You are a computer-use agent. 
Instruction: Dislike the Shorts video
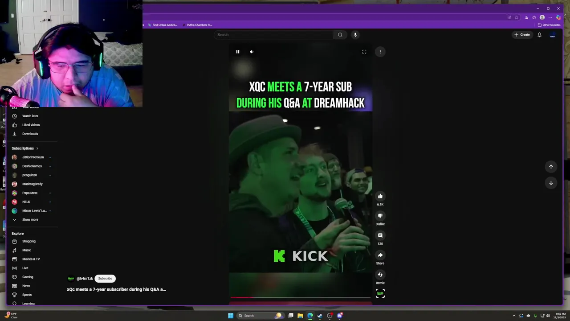coord(380,216)
